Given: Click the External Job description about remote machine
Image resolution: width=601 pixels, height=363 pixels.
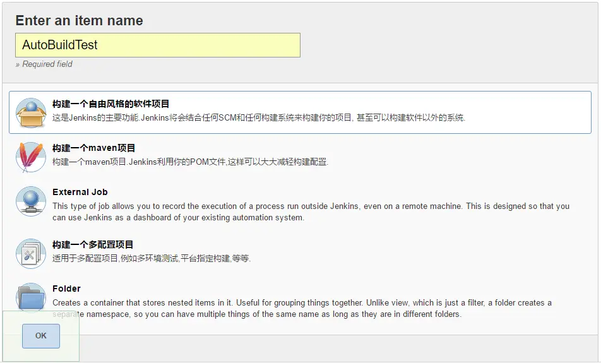Looking at the screenshot, I should tap(311, 212).
